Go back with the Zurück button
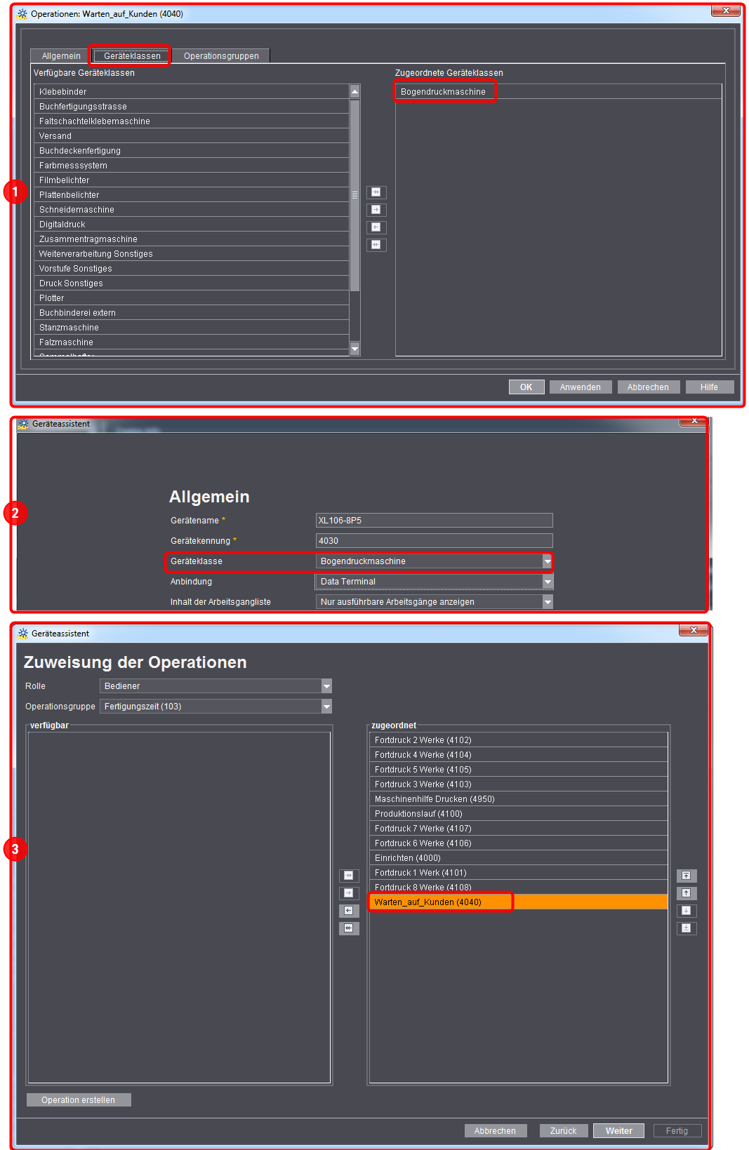This screenshot has width=749, height=1150. pos(564,1131)
